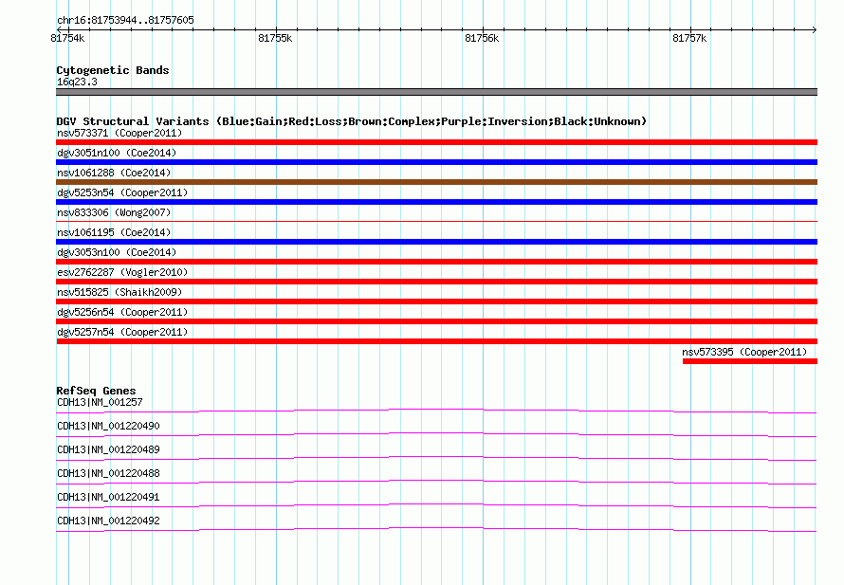Click the dgv5256n54 (Cooper2011) label
The image size is (844, 585).
122,312
